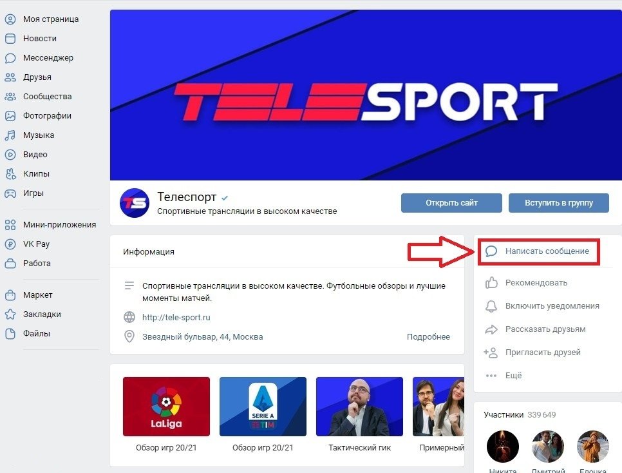This screenshot has width=622, height=473.
Task: Join via 'Вступить в группу' button
Action: [558, 203]
